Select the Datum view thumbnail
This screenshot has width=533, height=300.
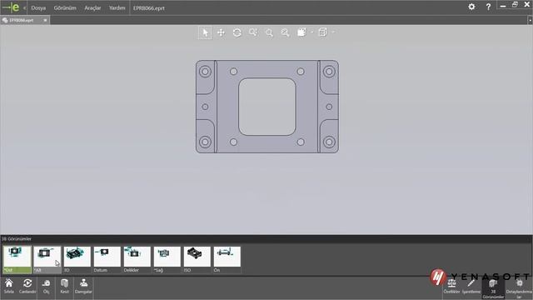[107, 259]
